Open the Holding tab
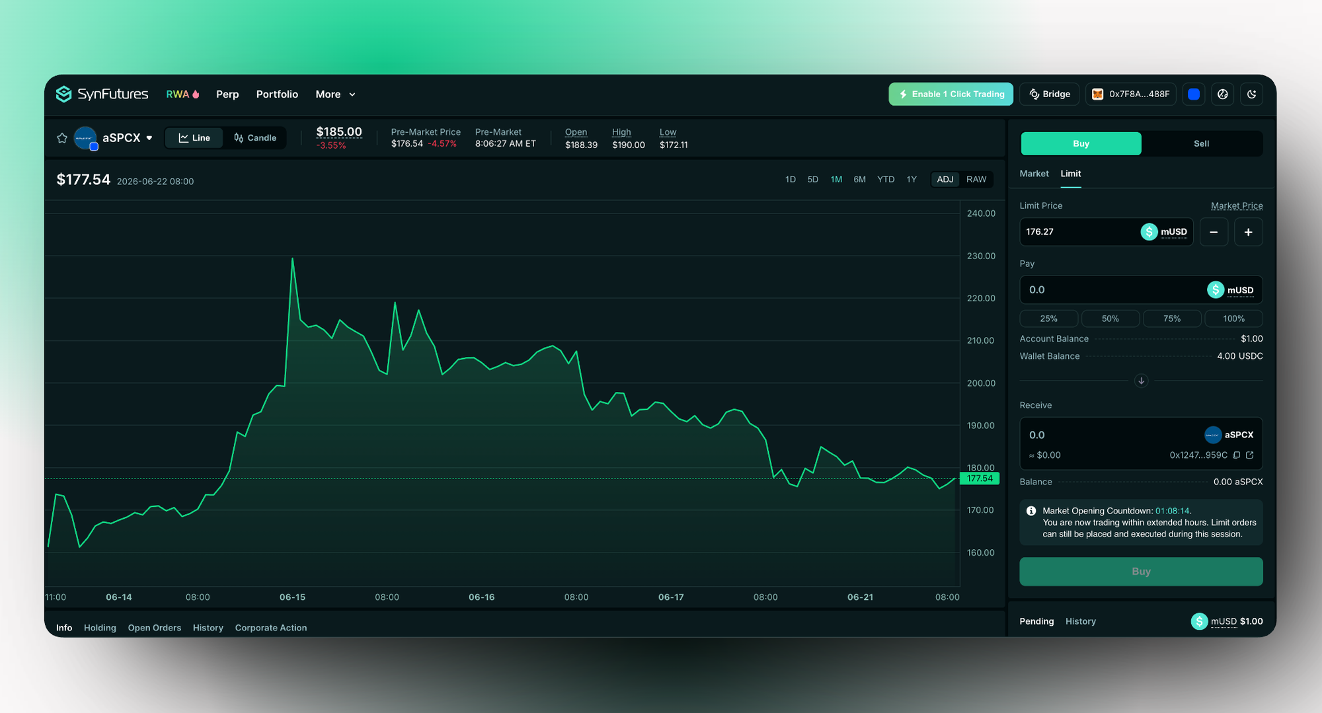The width and height of the screenshot is (1322, 713). 100,628
